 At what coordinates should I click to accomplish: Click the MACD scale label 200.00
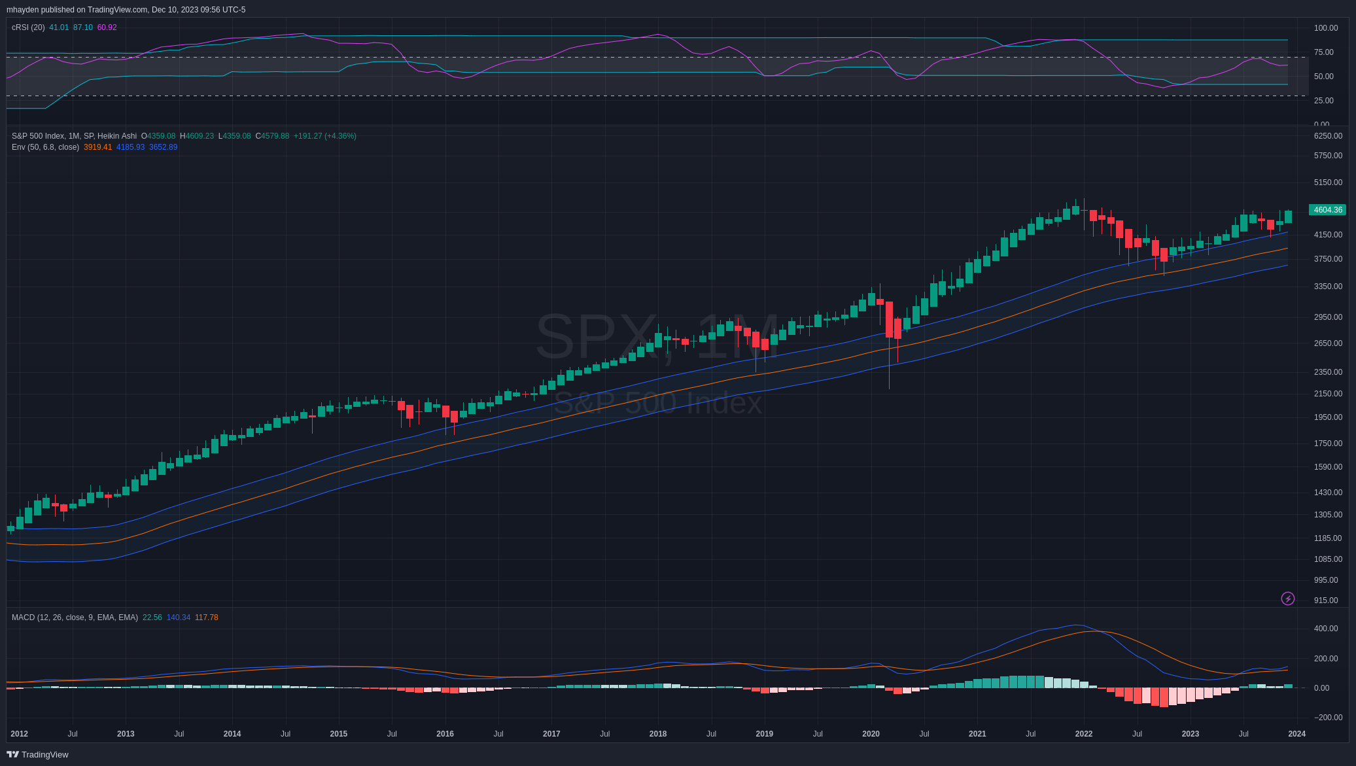pos(1326,659)
